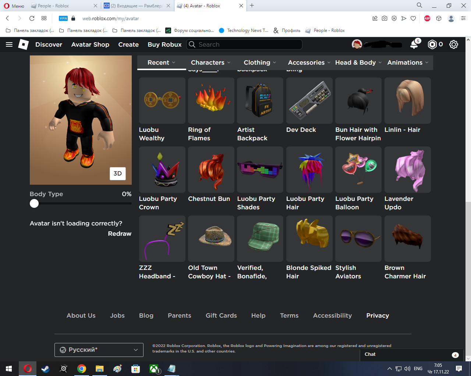Open Roblox settings gear

pos(454,44)
